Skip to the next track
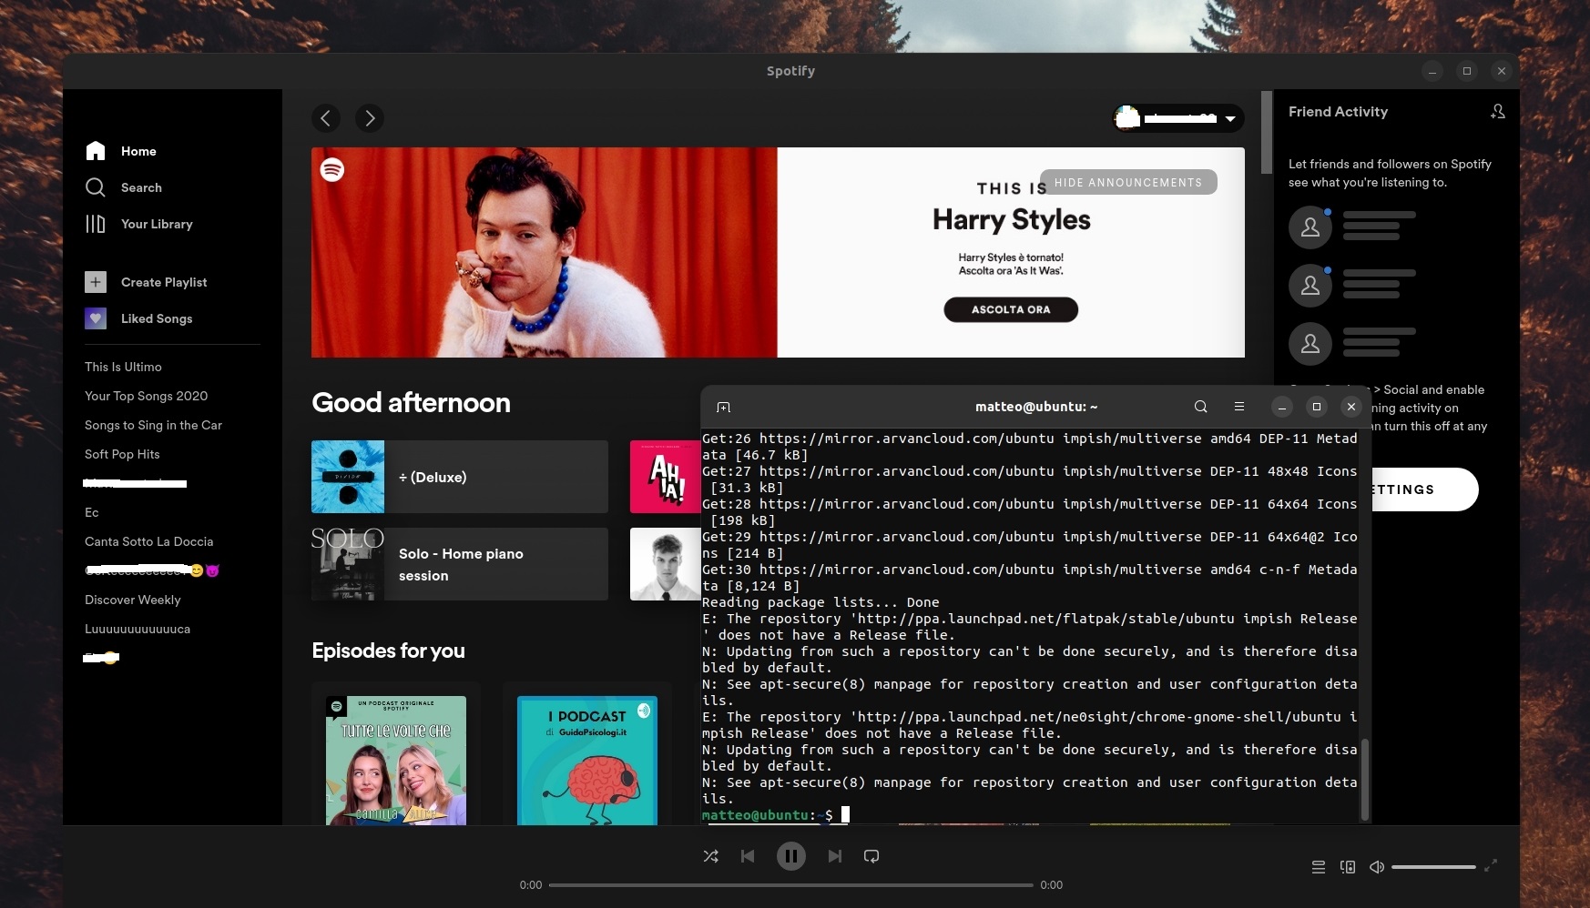 coord(834,856)
